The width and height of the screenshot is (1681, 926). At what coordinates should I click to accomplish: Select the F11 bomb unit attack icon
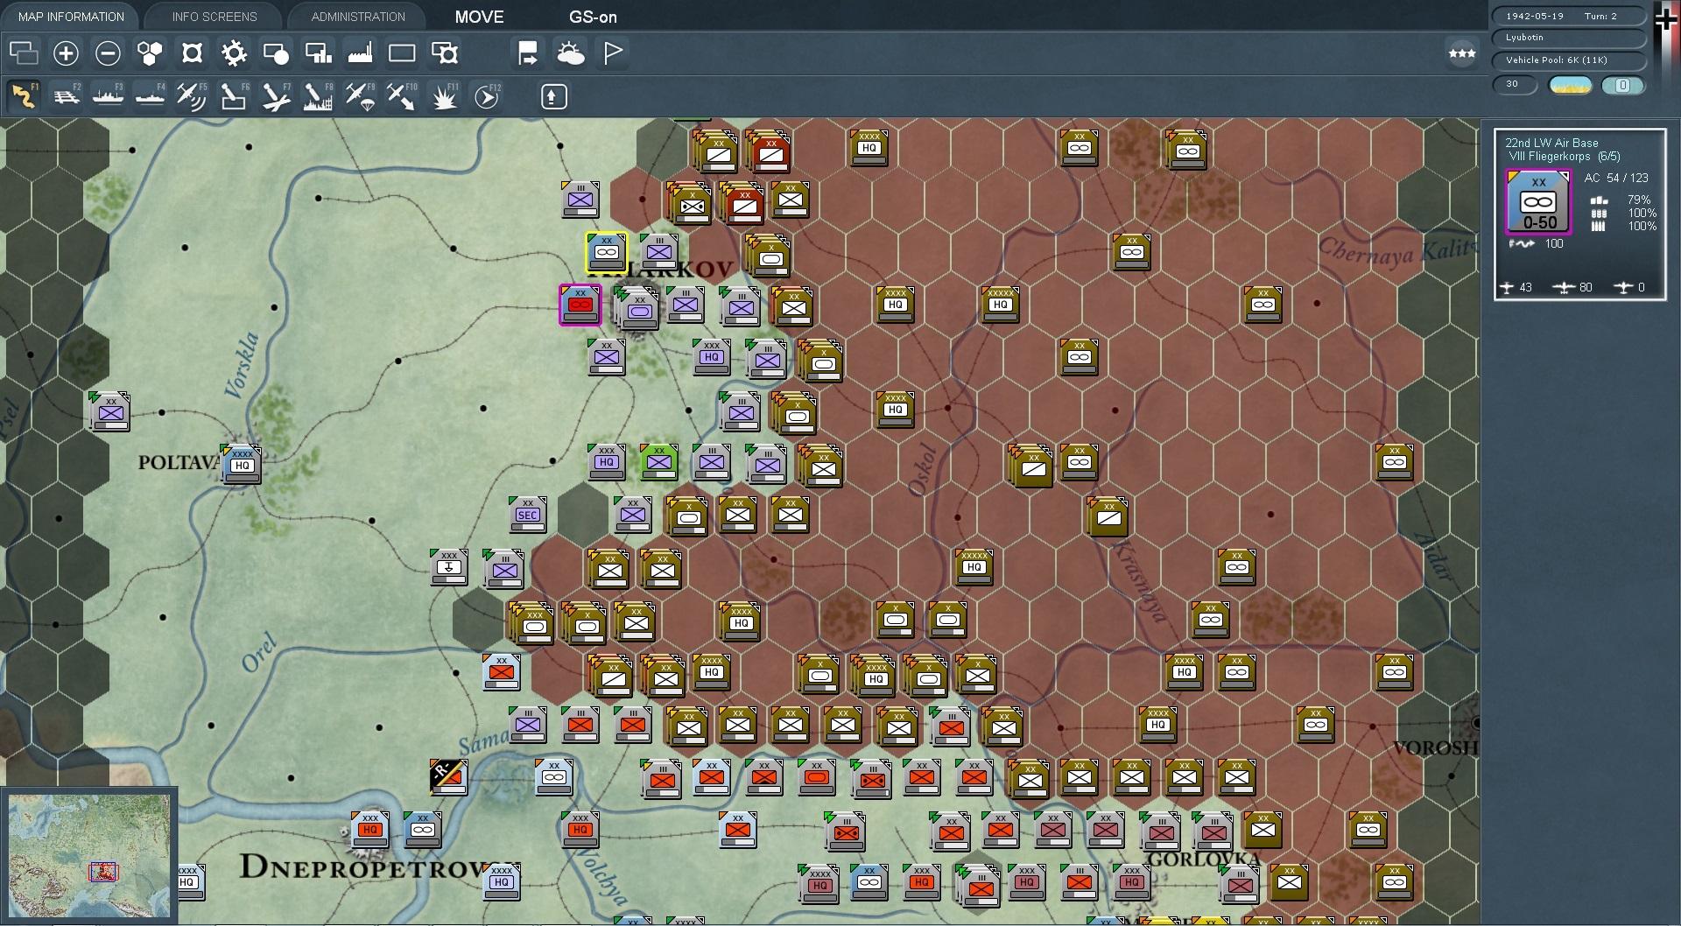tap(444, 96)
